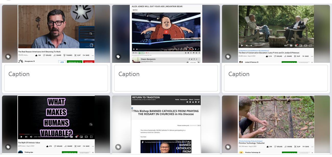Click tag icon on Myth of Intrinsic Value image
The width and height of the screenshot is (332, 157).
(8, 147)
